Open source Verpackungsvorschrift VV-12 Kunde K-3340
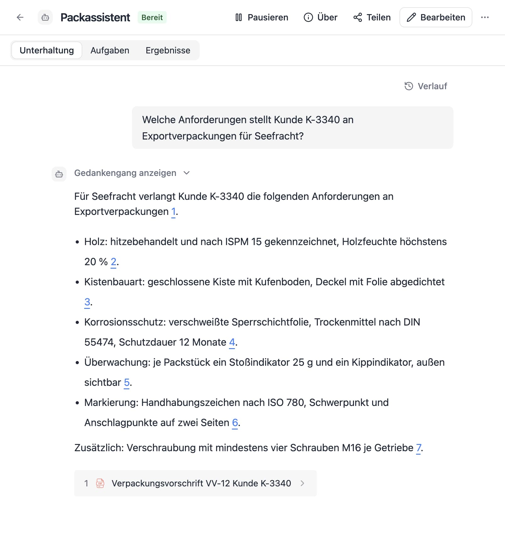This screenshot has height=553, width=505. coord(195,483)
